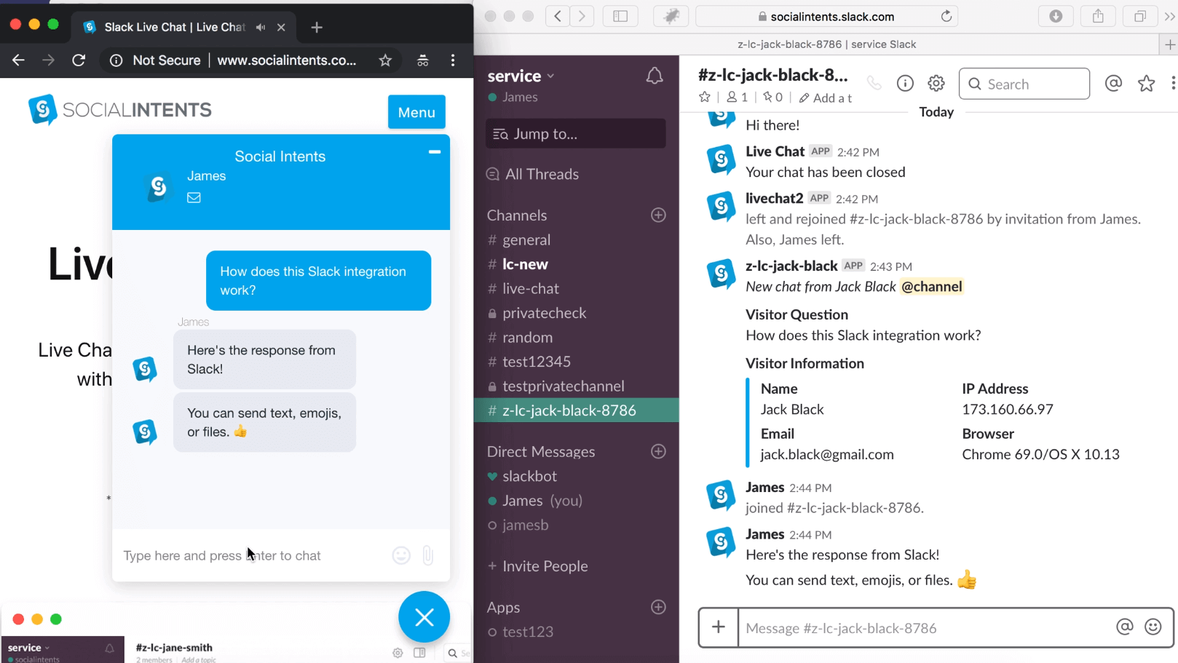Select the z-lc-jack-black-8786 channel
Image resolution: width=1178 pixels, height=663 pixels.
576,410
